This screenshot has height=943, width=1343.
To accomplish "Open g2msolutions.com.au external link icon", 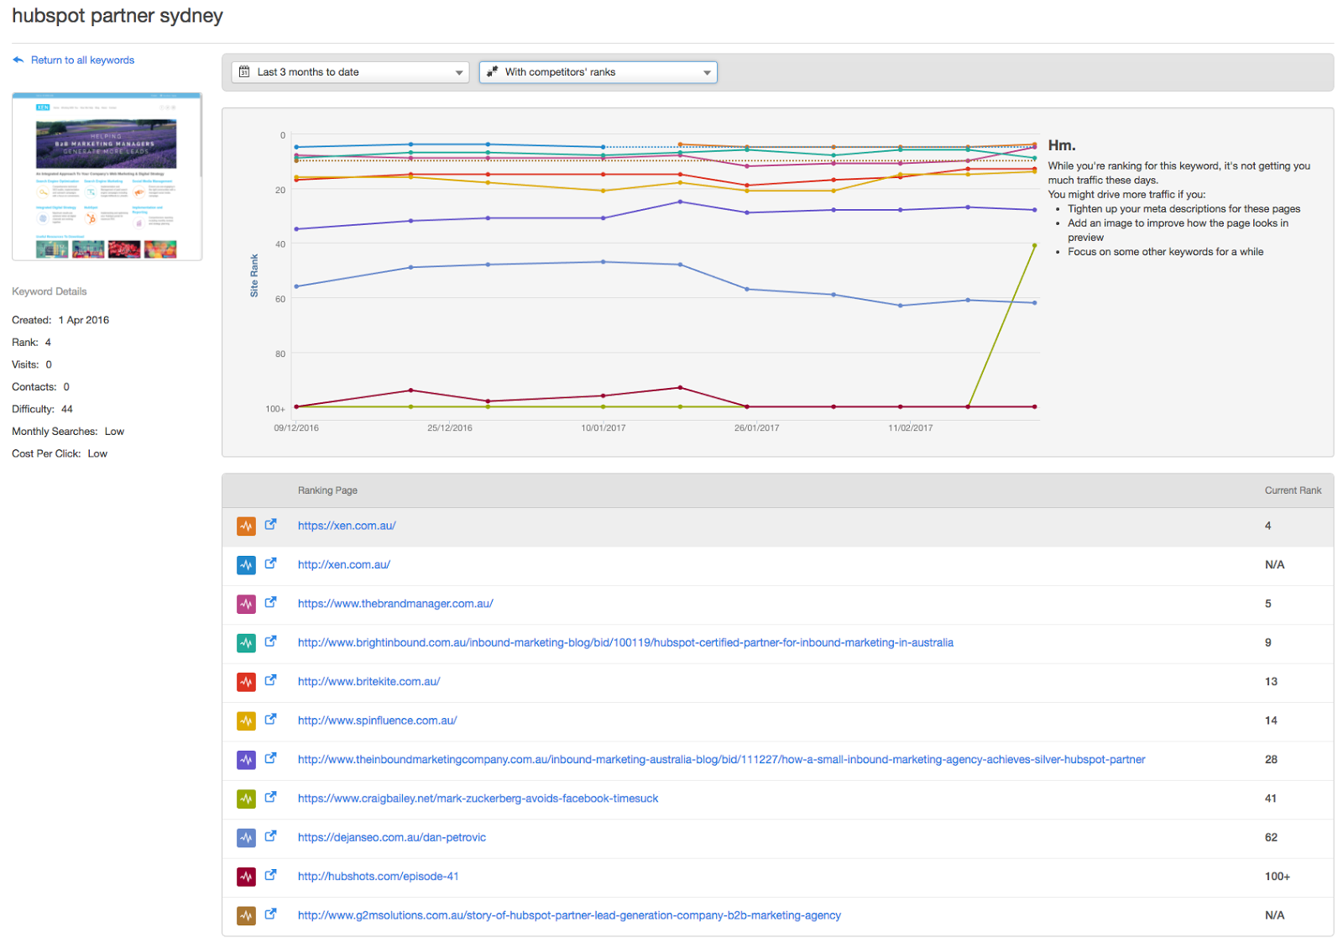I will (x=270, y=914).
